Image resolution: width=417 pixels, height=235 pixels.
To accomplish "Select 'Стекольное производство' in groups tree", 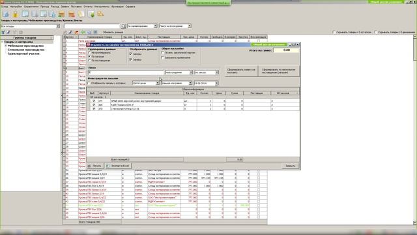I will pos(26,50).
